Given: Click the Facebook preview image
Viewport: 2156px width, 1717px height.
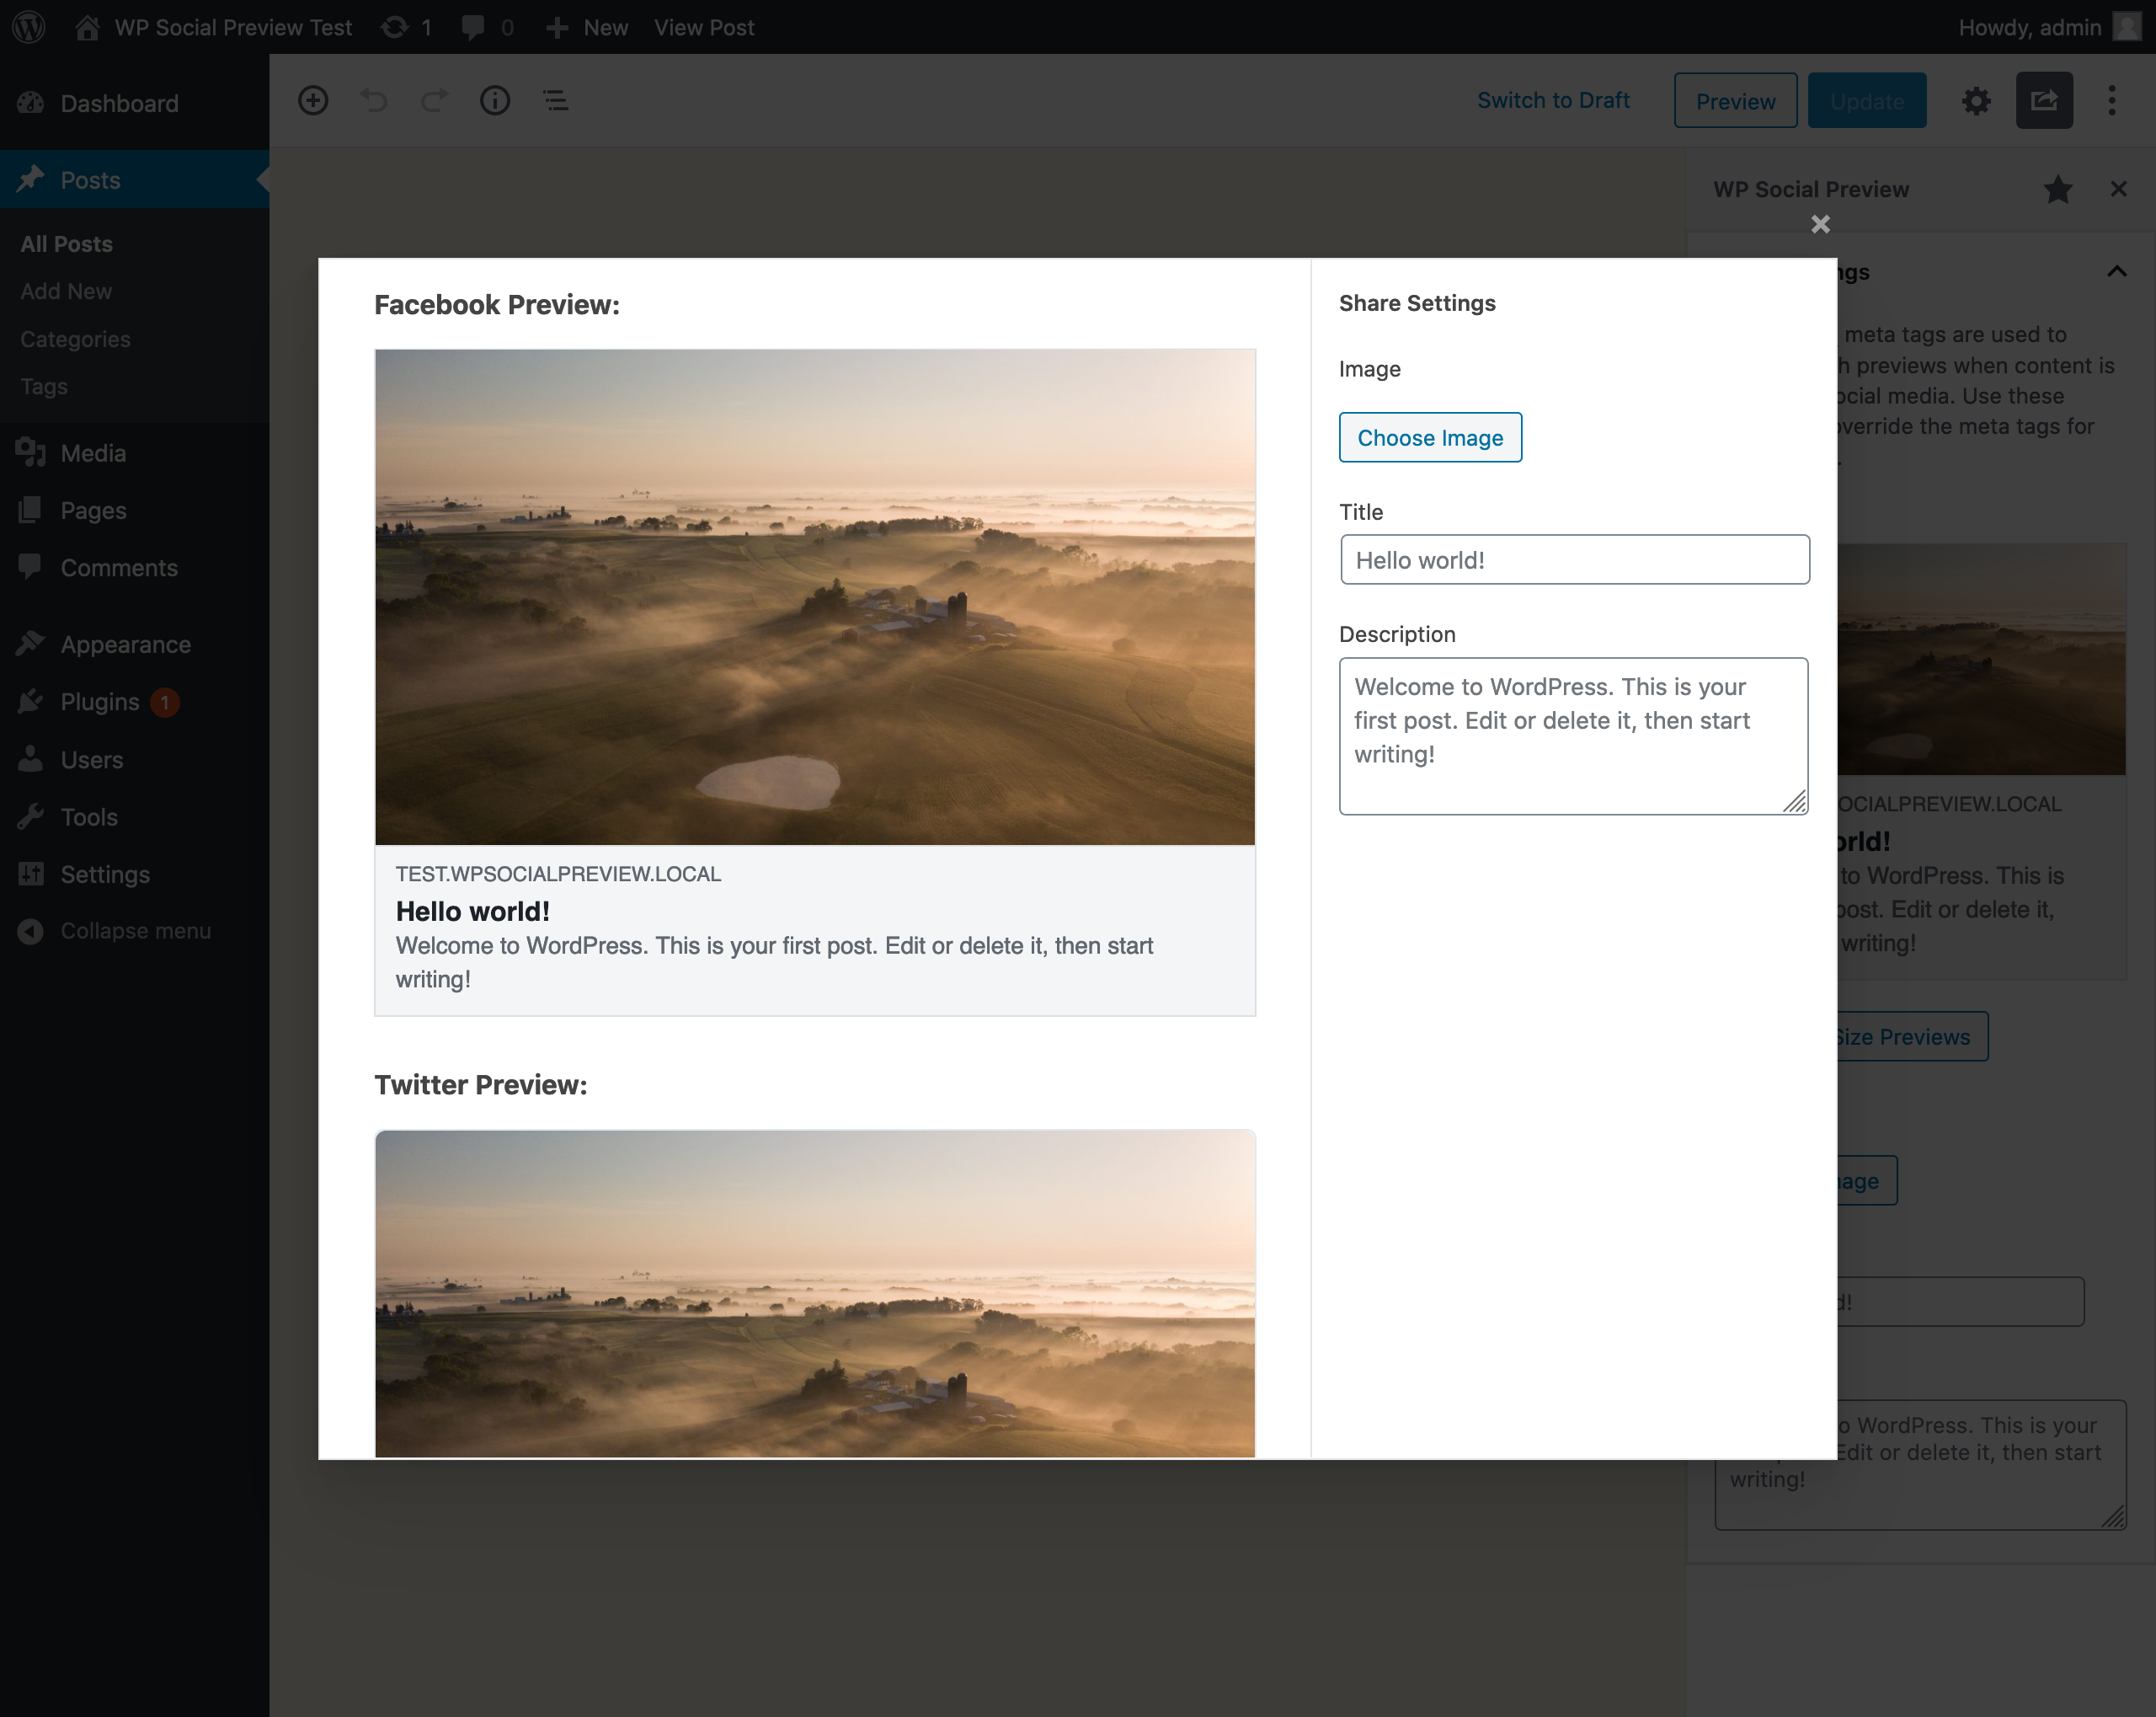Looking at the screenshot, I should (x=815, y=596).
